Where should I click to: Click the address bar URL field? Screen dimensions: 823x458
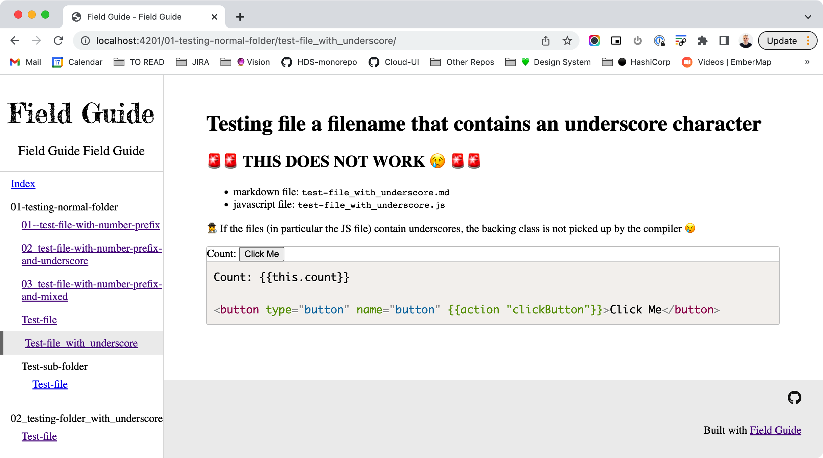(x=246, y=41)
